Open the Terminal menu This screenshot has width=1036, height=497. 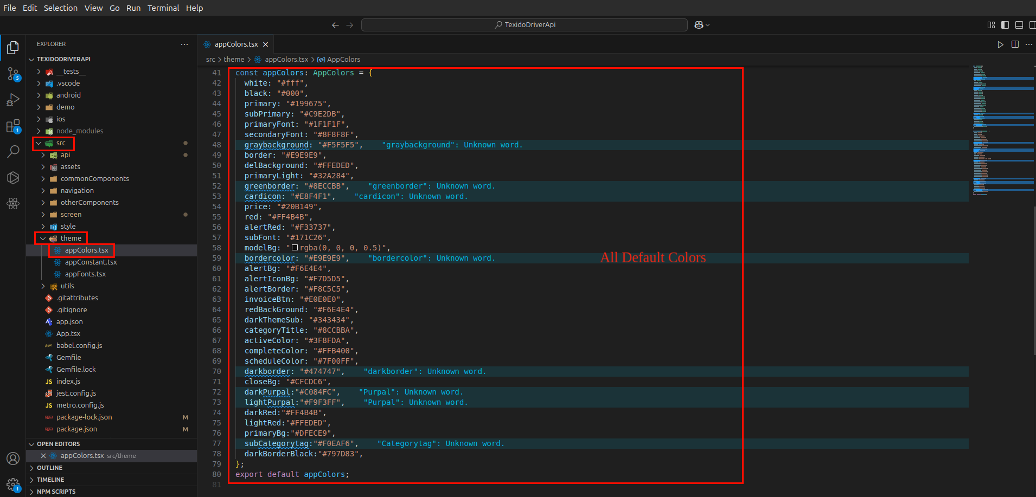pos(163,8)
